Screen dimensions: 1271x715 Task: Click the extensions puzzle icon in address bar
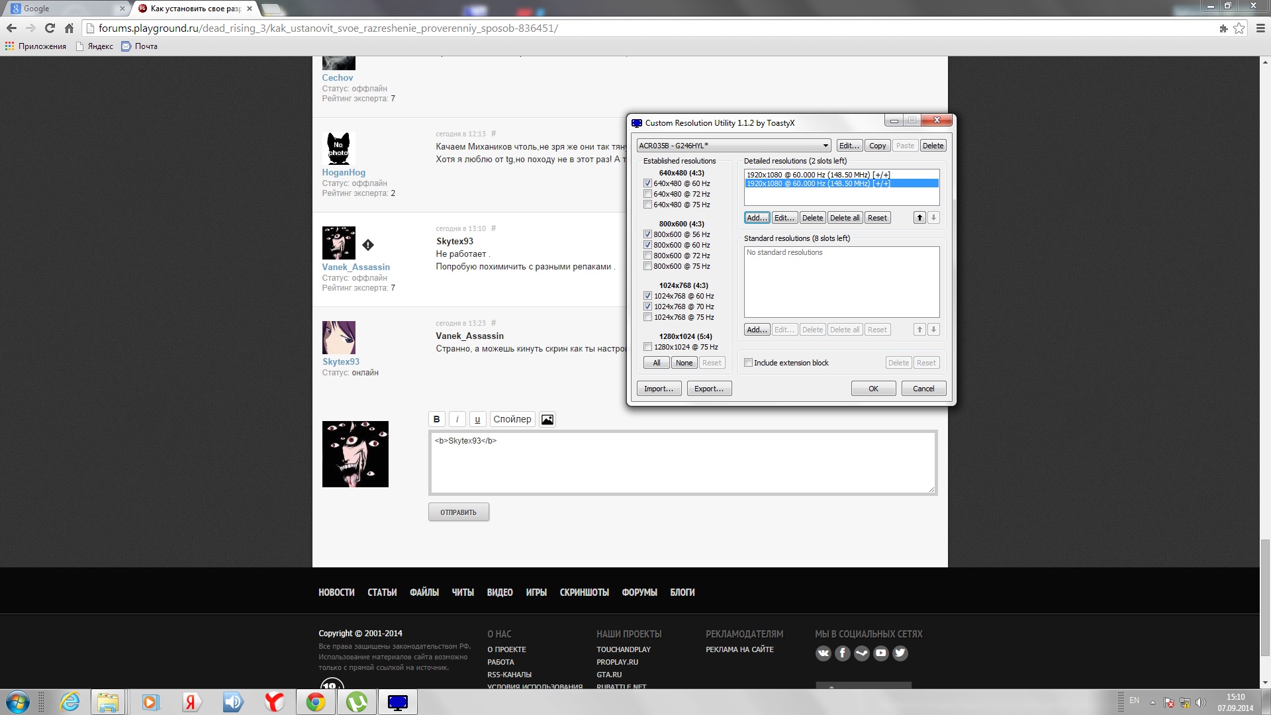tap(1223, 28)
